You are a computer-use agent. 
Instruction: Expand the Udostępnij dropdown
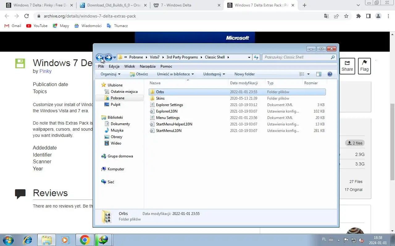(214, 74)
